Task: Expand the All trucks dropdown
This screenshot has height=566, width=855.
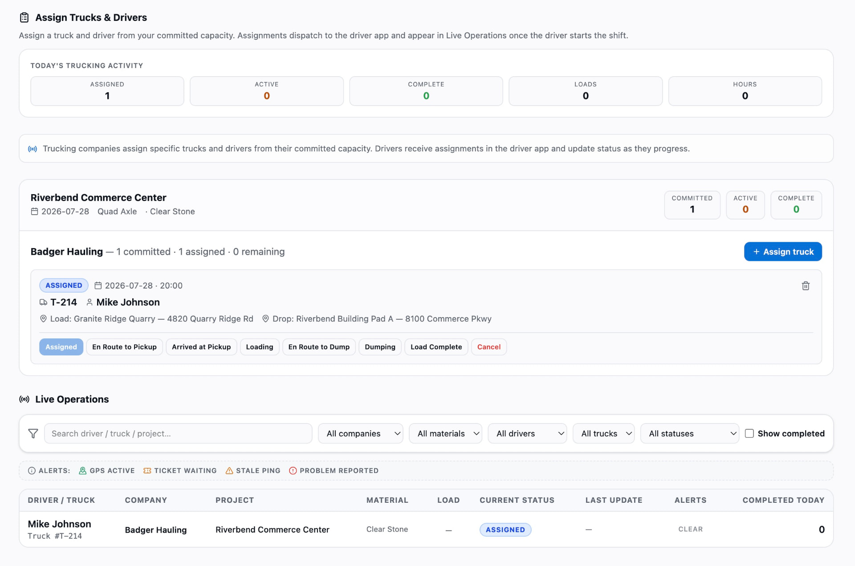Action: coord(604,434)
